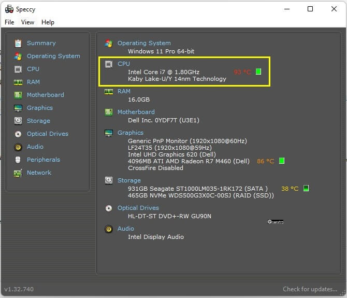Click the Audio speaker icon in sidebar
This screenshot has width=347, height=298.
18,147
